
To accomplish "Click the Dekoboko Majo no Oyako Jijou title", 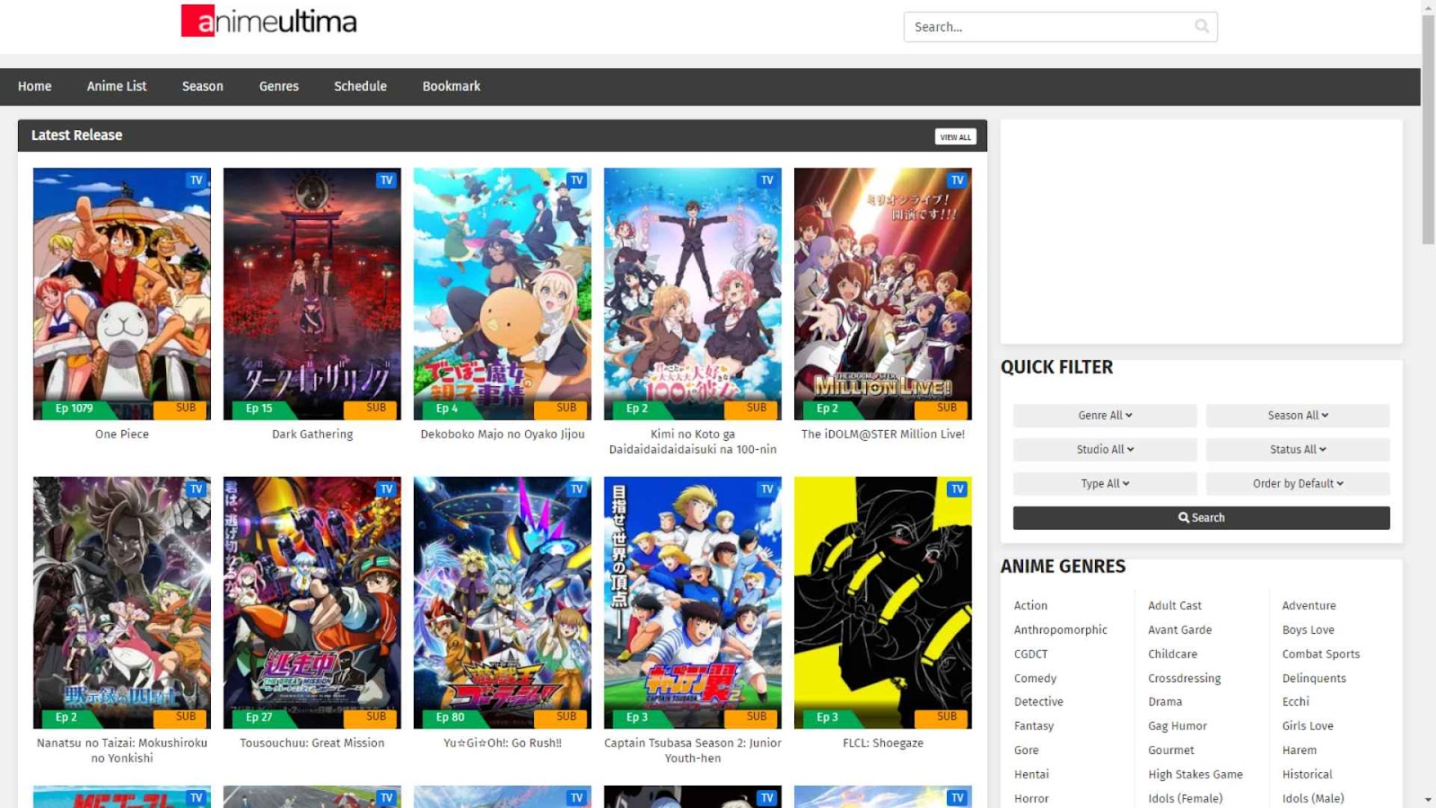I will (503, 435).
